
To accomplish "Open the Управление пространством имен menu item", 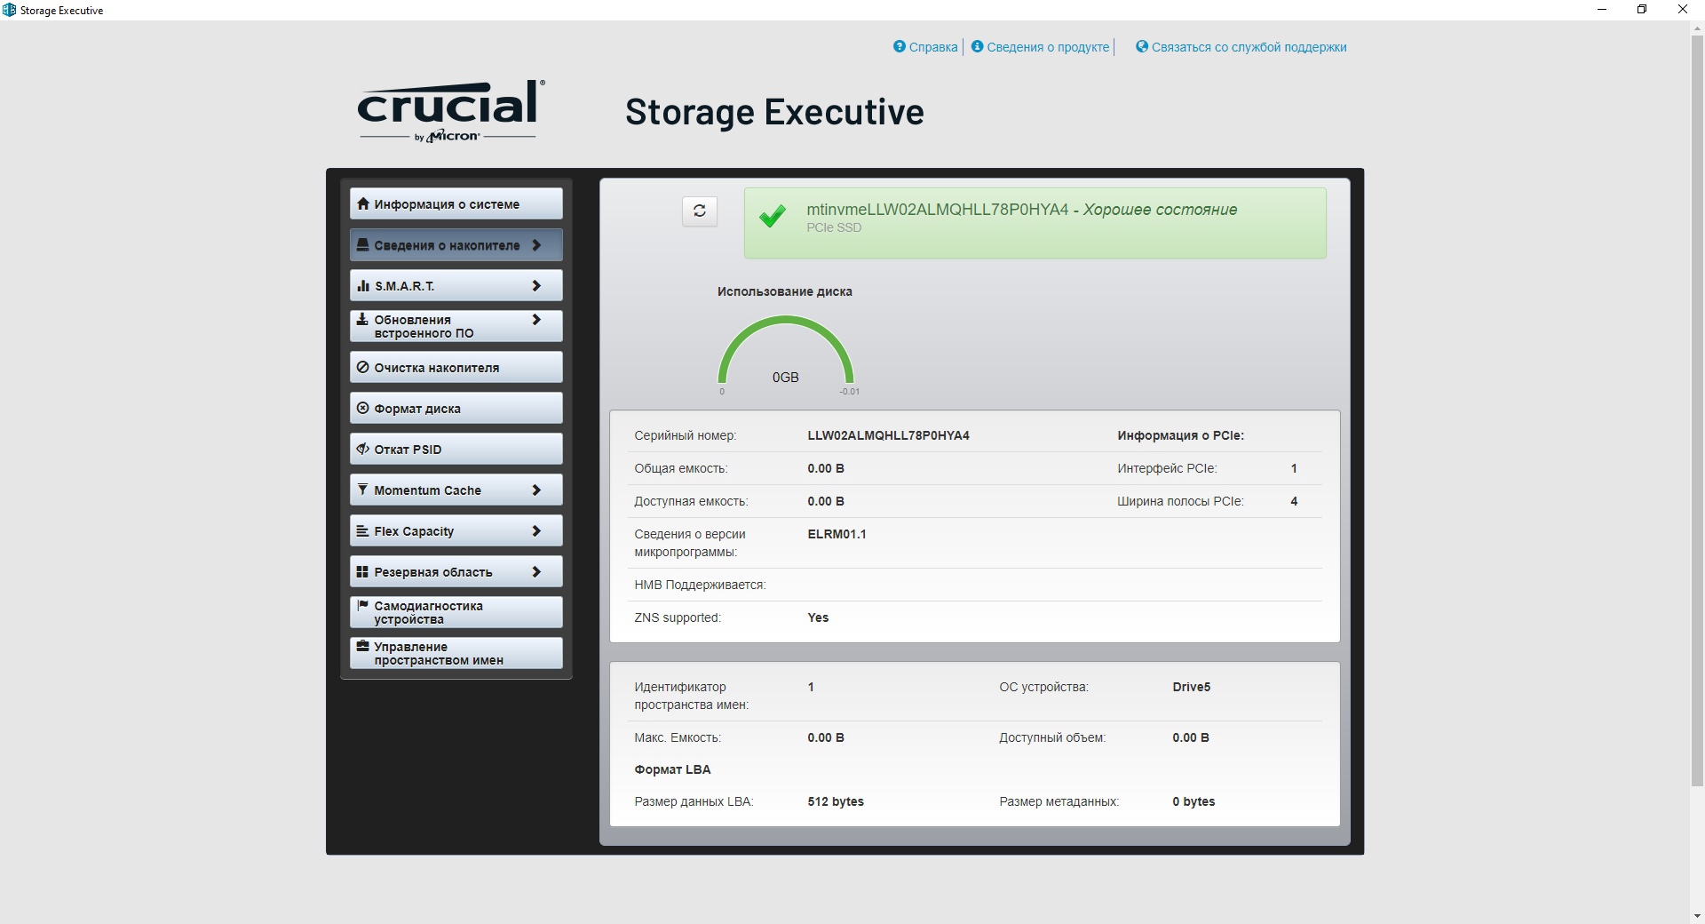I will click(456, 653).
